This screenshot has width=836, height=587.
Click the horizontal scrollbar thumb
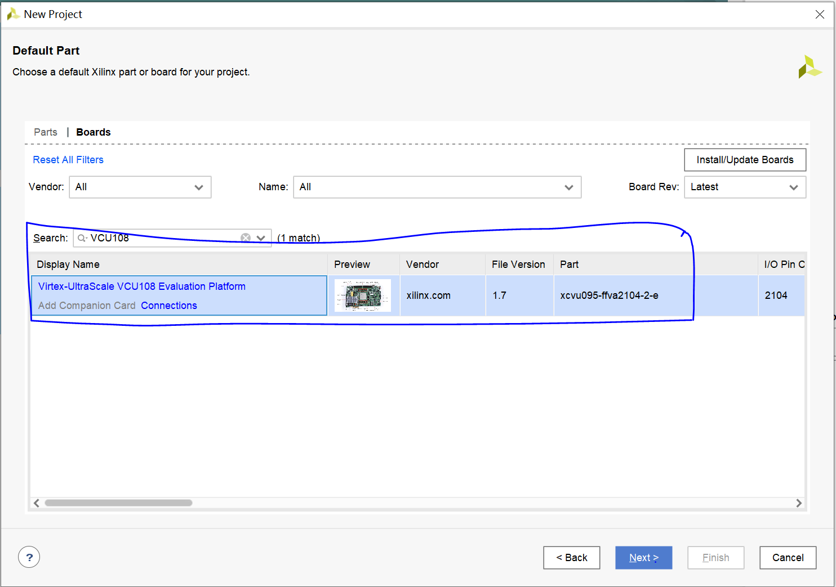pyautogui.click(x=118, y=503)
